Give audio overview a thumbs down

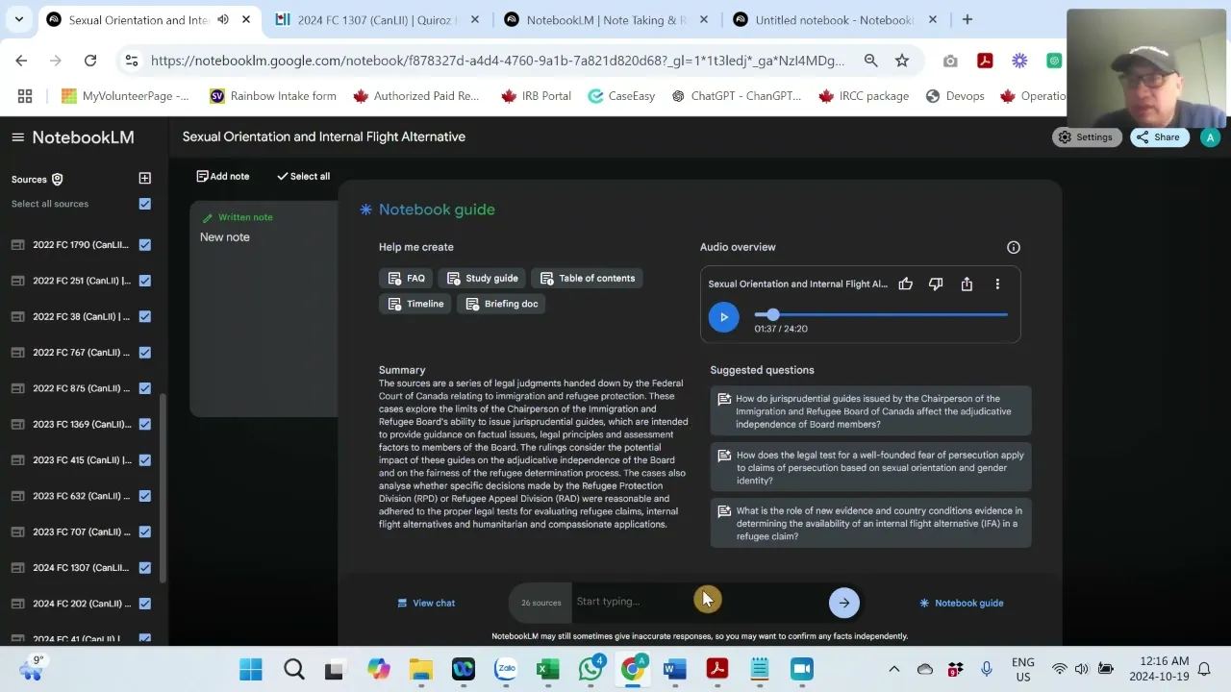click(x=936, y=284)
